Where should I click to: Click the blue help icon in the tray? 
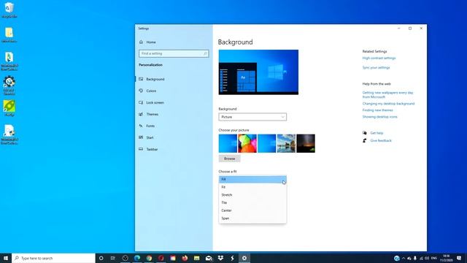397,258
